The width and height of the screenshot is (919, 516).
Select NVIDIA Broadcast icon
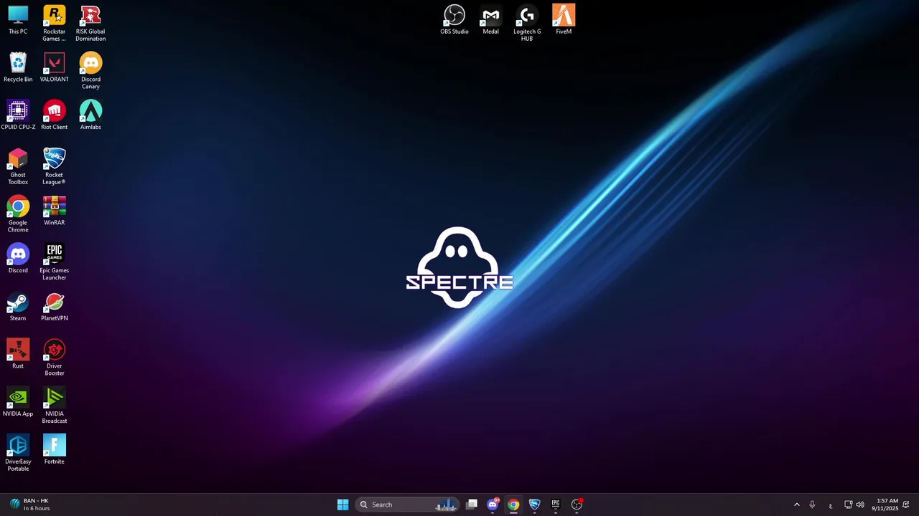point(54,406)
